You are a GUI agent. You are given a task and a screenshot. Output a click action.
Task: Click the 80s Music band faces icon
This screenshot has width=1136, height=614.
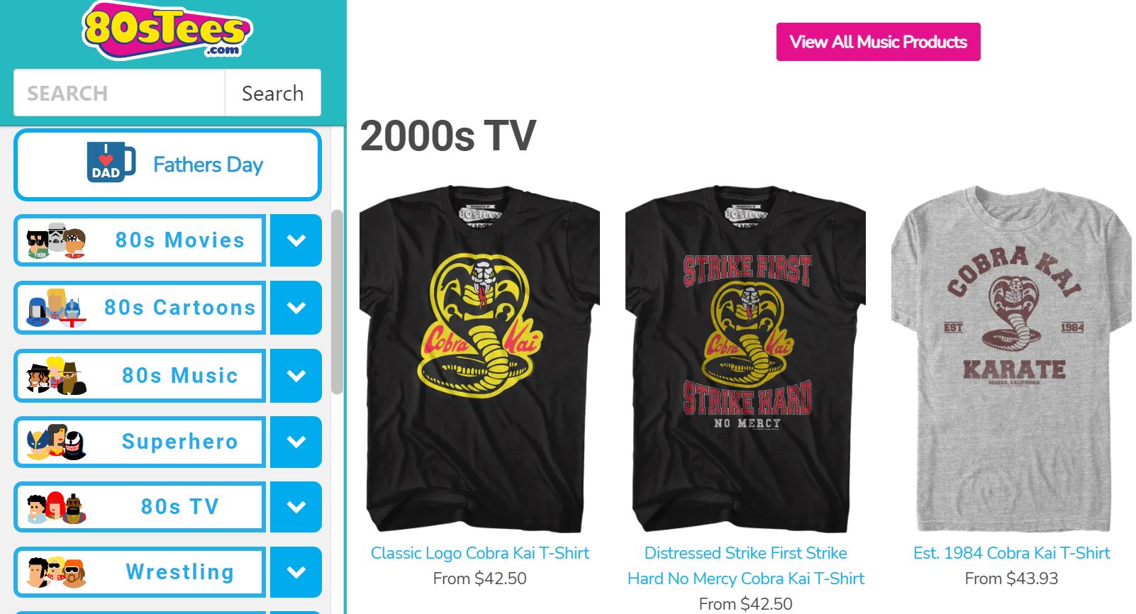click(57, 376)
